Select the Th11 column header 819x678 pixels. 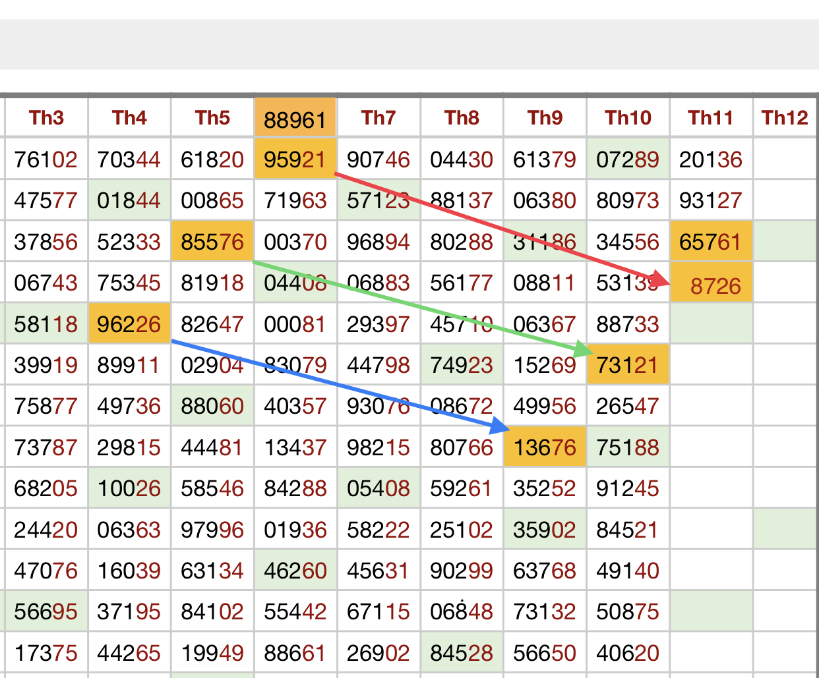711,118
